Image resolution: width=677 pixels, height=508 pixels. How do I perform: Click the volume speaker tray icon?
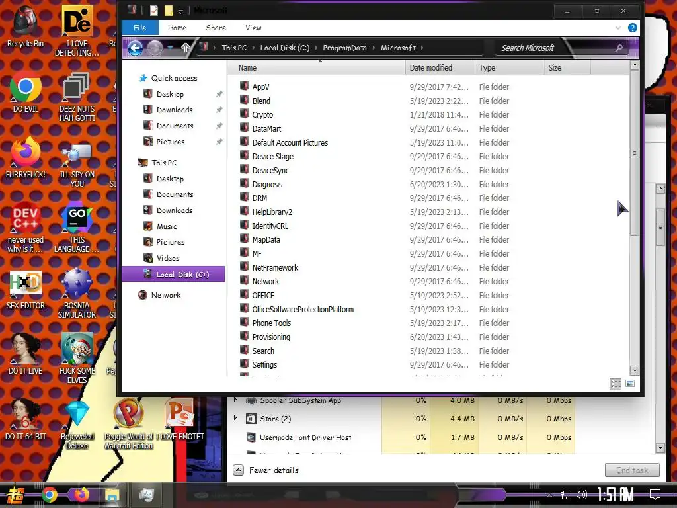pyautogui.click(x=582, y=495)
